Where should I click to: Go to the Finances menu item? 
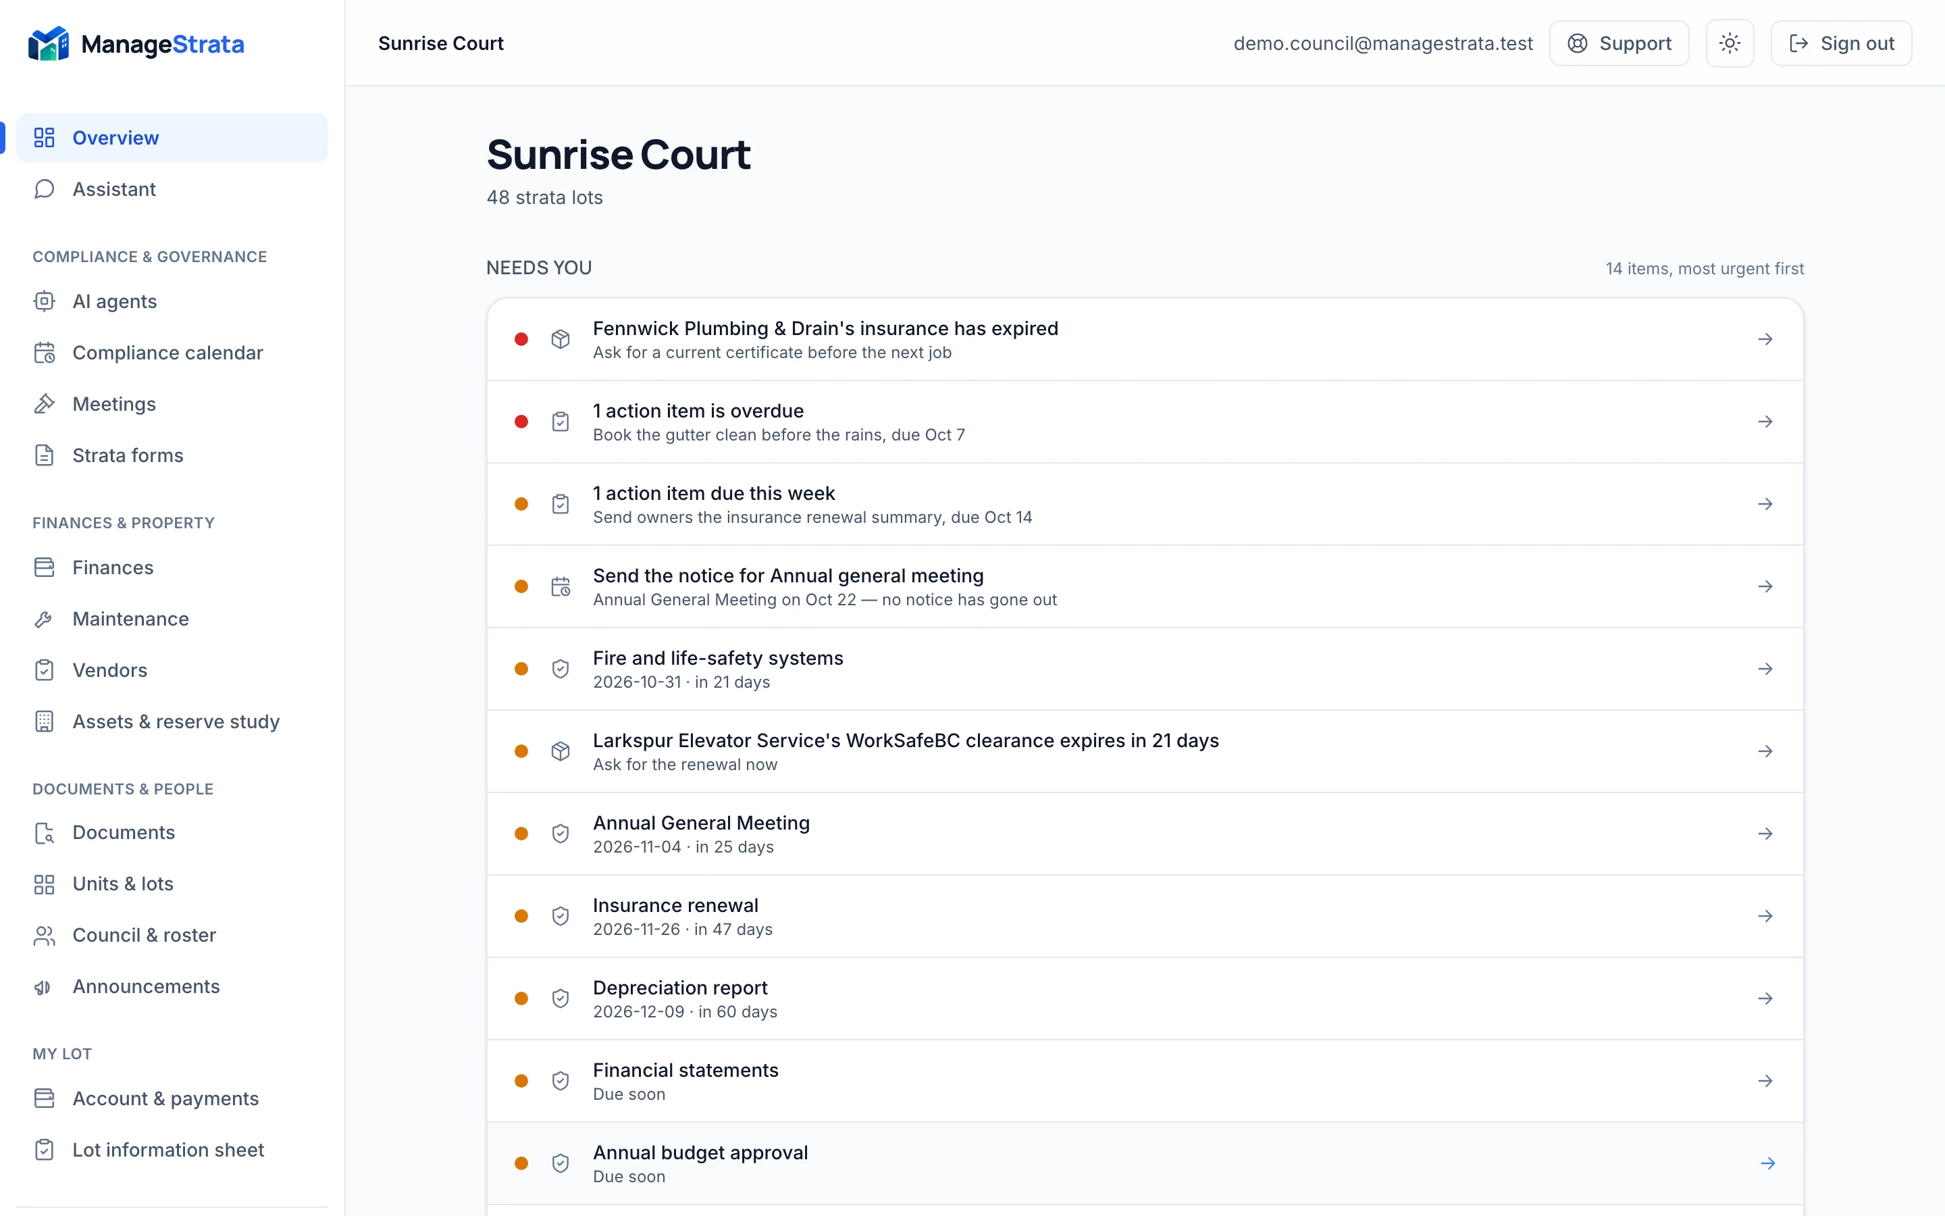pos(172,567)
